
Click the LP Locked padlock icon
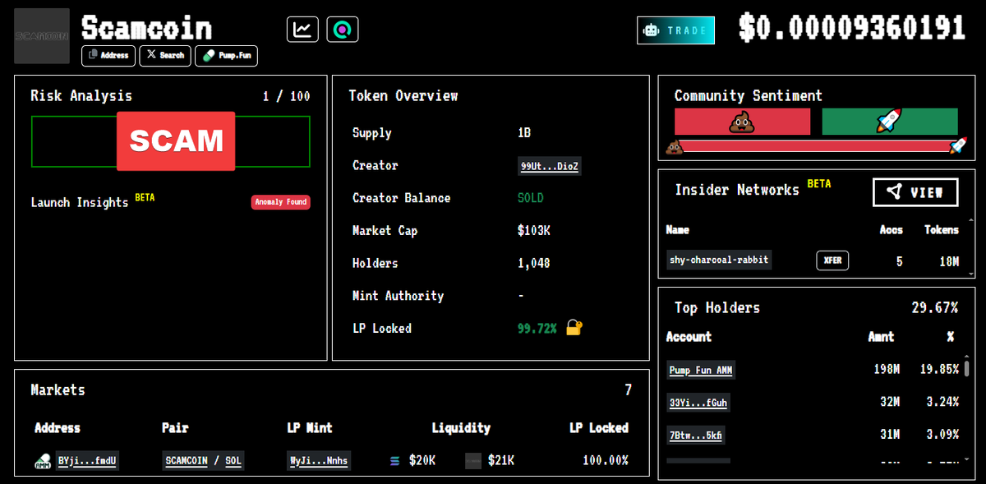pos(574,328)
